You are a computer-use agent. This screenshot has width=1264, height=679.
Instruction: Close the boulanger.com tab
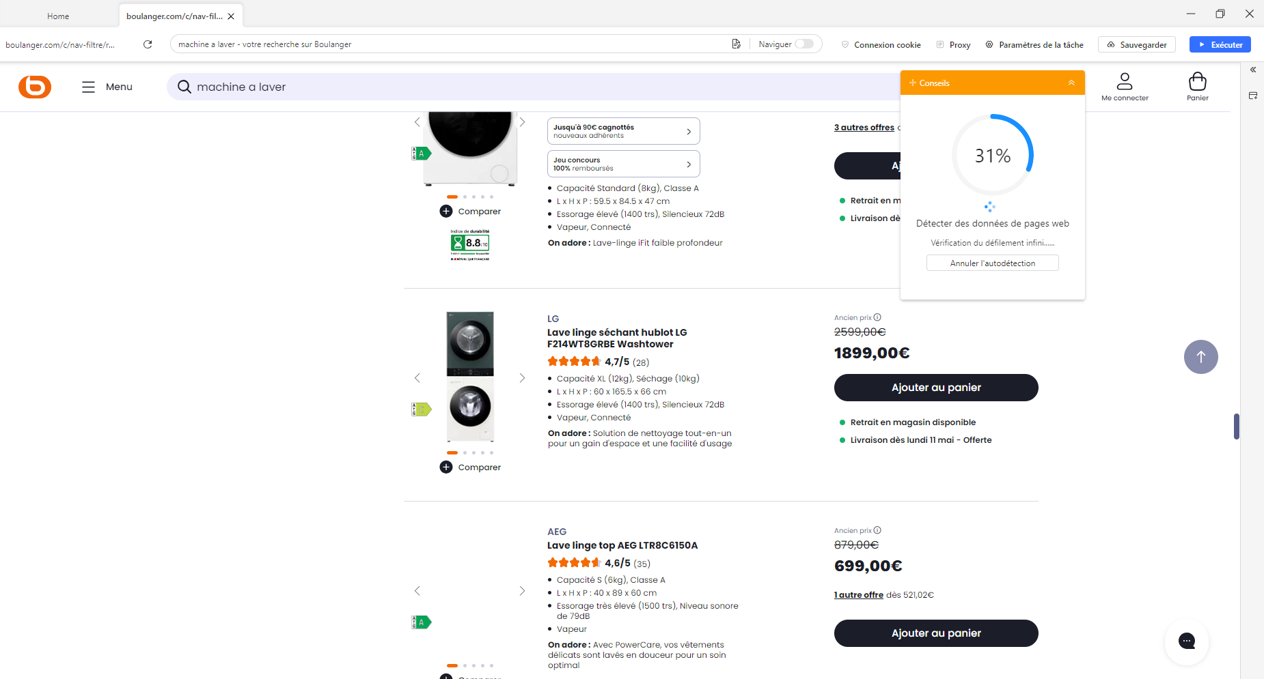coord(231,16)
